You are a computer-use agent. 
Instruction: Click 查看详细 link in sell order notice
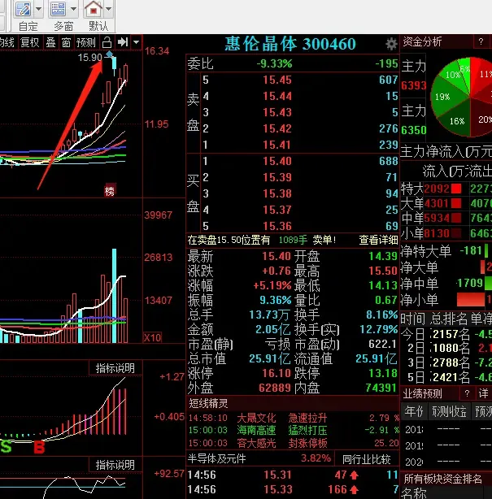[x=378, y=240]
